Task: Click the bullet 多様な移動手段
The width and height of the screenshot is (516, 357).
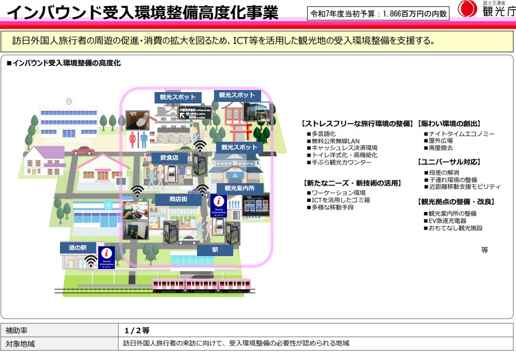Action: click(330, 207)
